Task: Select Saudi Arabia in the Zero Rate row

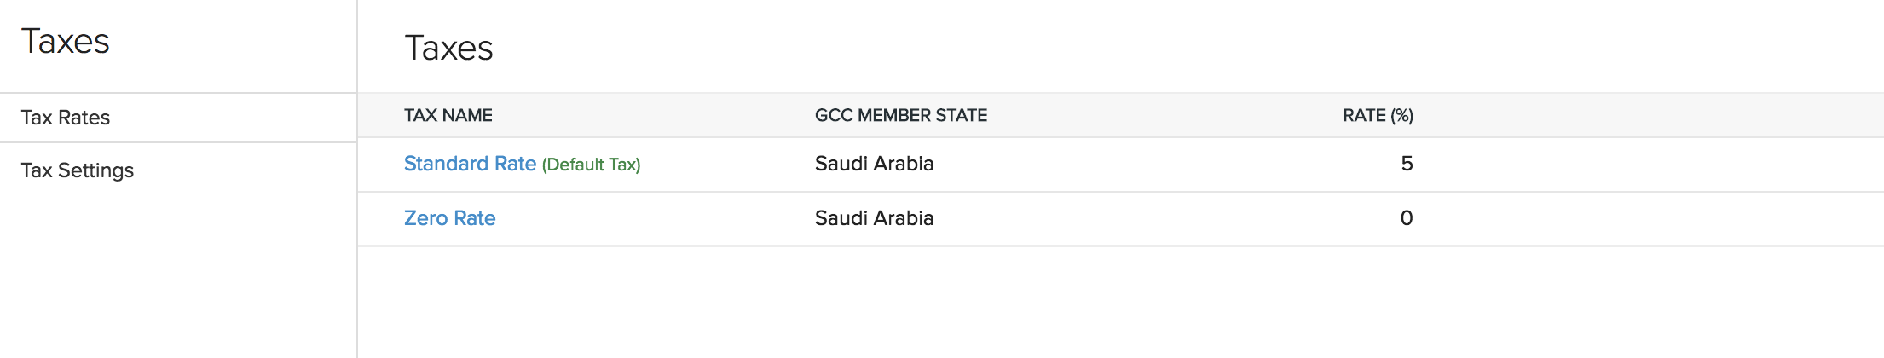Action: tap(874, 218)
